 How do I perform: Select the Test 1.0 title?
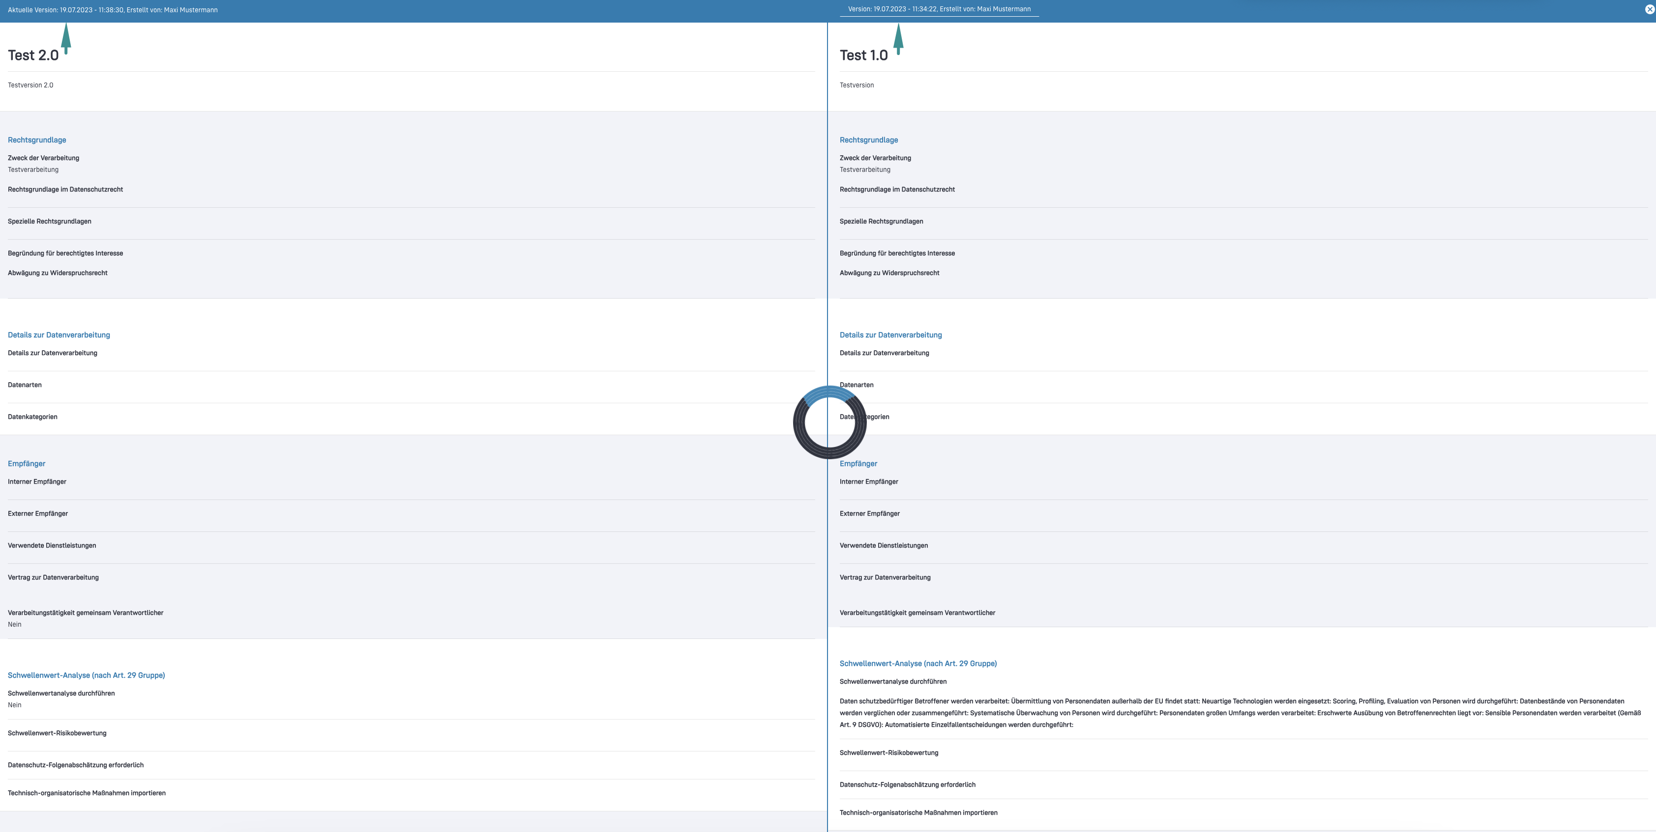point(863,55)
